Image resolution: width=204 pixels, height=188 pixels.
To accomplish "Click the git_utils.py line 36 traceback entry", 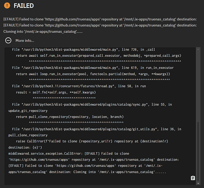I will [x=95, y=132].
